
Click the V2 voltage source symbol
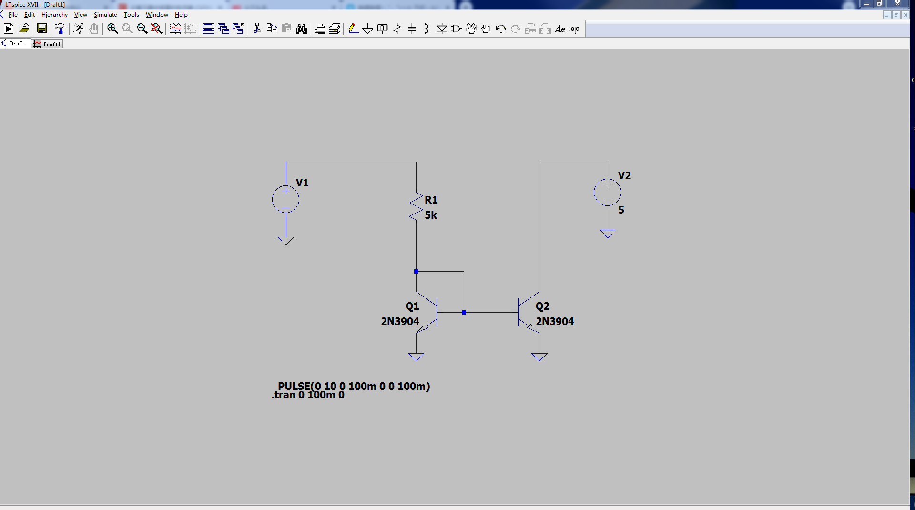608,193
